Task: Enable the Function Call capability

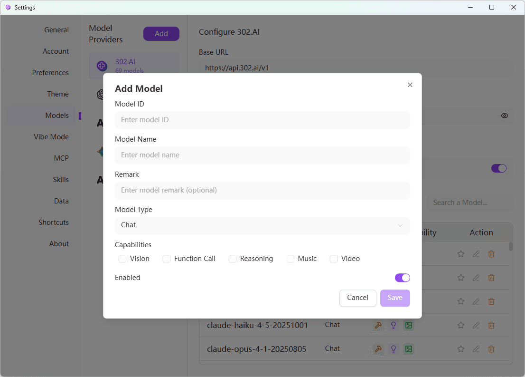Action: tap(167, 259)
